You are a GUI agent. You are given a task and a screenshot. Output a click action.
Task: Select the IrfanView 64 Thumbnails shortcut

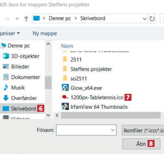click(95, 107)
